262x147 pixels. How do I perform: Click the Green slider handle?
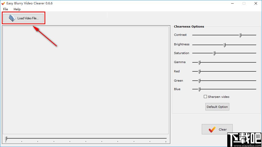pyautogui.click(x=199, y=81)
